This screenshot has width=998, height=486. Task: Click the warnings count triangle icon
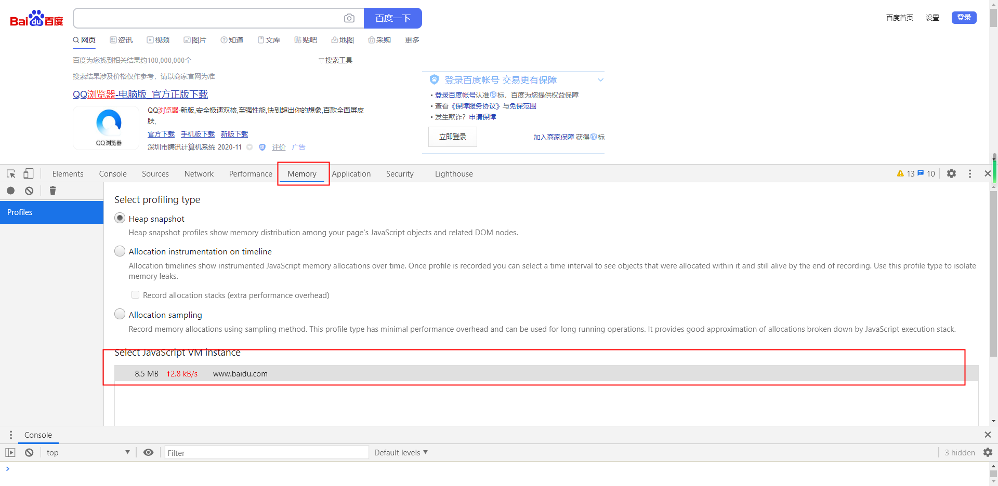[x=900, y=173]
